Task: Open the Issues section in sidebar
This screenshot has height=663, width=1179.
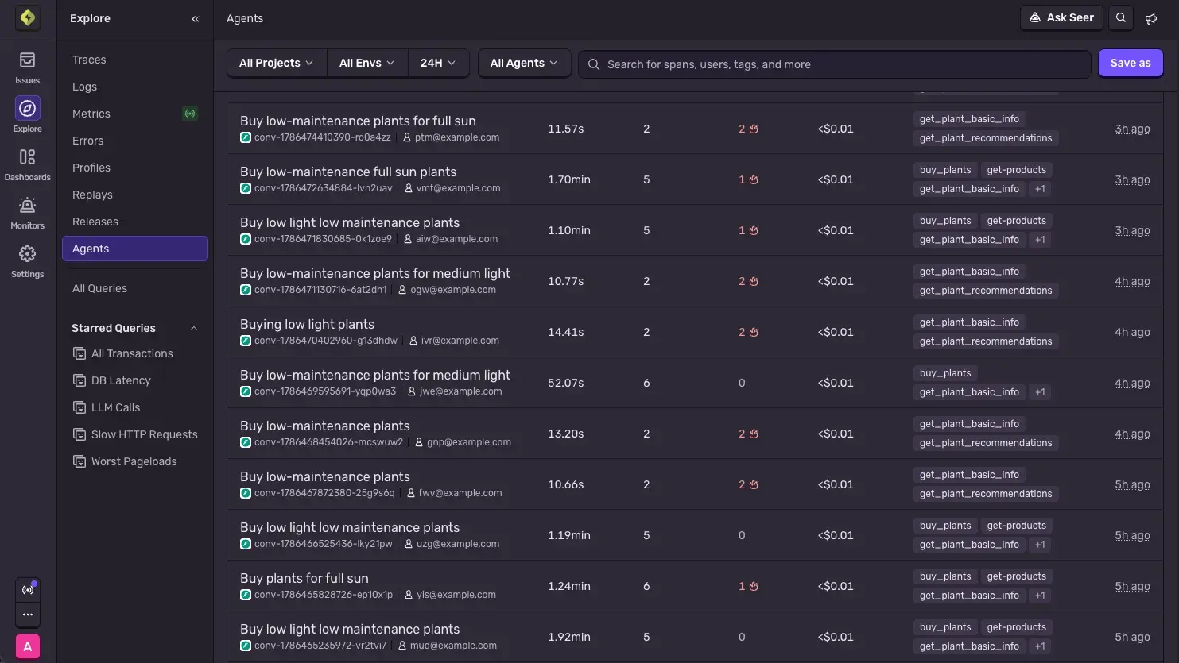Action: pyautogui.click(x=28, y=67)
